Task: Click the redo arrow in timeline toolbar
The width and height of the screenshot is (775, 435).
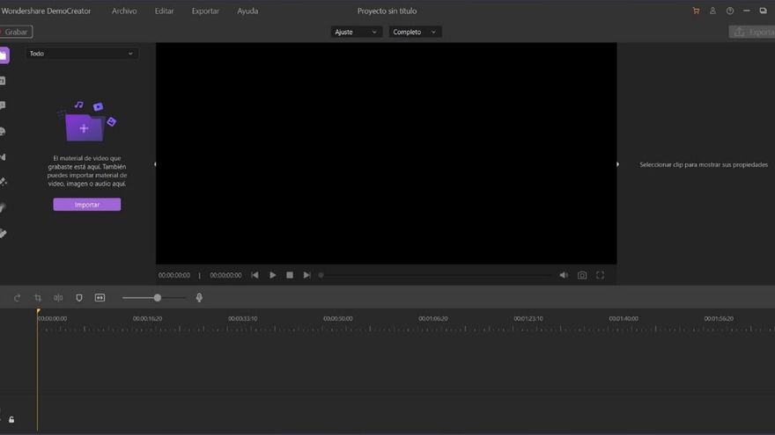Action: [x=18, y=298]
